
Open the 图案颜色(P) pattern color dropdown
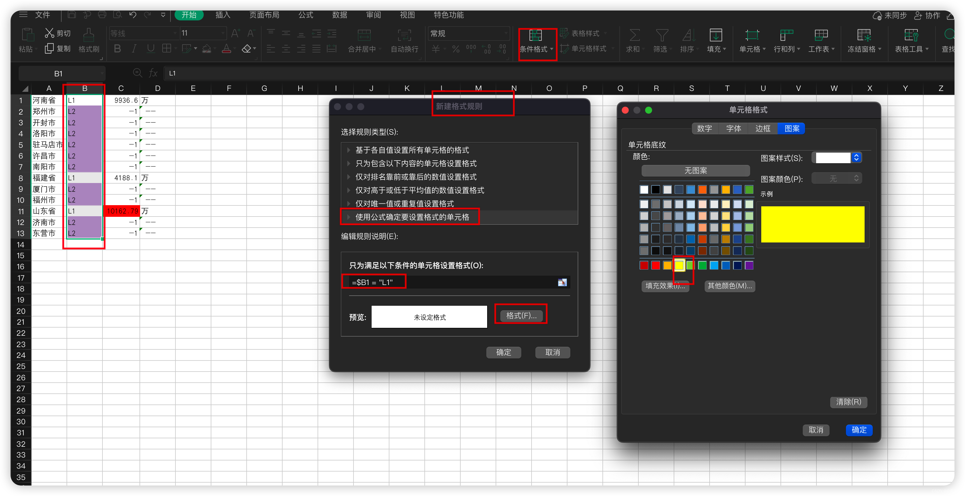coord(837,178)
